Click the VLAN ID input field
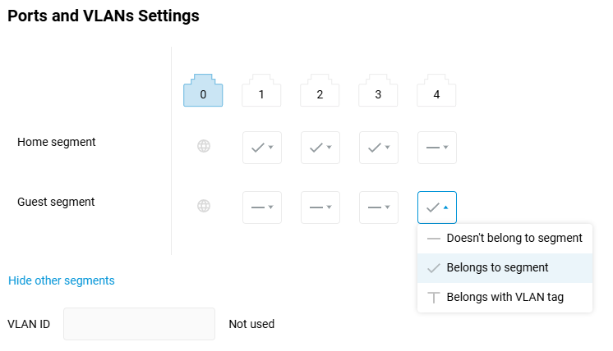The image size is (613, 351). point(139,324)
